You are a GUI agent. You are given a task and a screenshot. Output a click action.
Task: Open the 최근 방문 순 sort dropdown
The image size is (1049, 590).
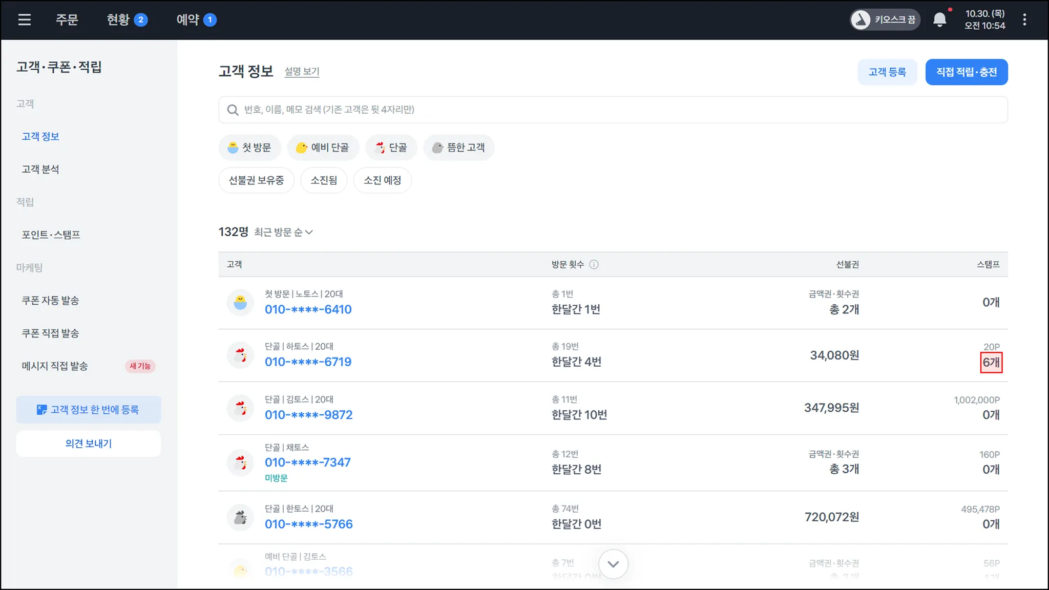(283, 233)
